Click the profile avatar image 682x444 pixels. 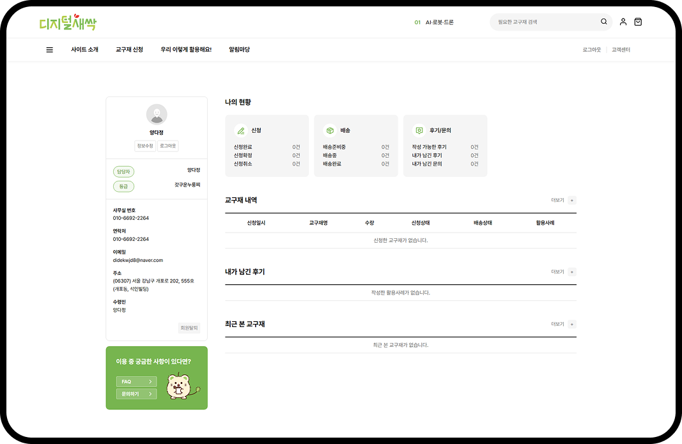click(157, 114)
